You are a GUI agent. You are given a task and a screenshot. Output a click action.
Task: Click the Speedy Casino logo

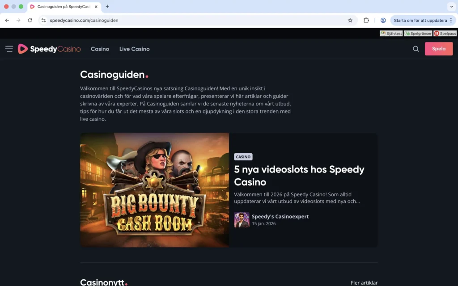pos(49,49)
